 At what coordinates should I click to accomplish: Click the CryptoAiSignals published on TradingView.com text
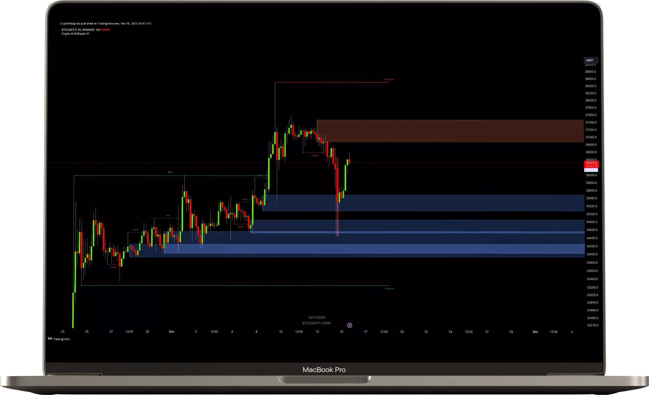coord(105,24)
